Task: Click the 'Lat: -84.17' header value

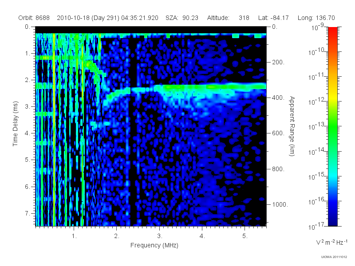Action: (273, 18)
